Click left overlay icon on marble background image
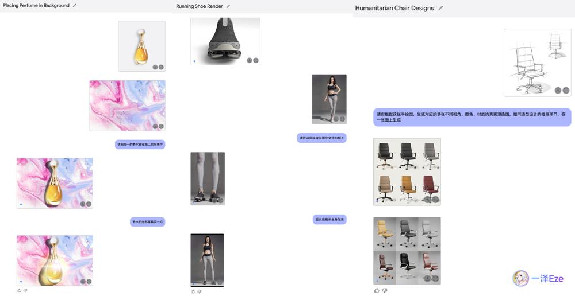Image resolution: width=575 pixels, height=296 pixels. (155, 126)
